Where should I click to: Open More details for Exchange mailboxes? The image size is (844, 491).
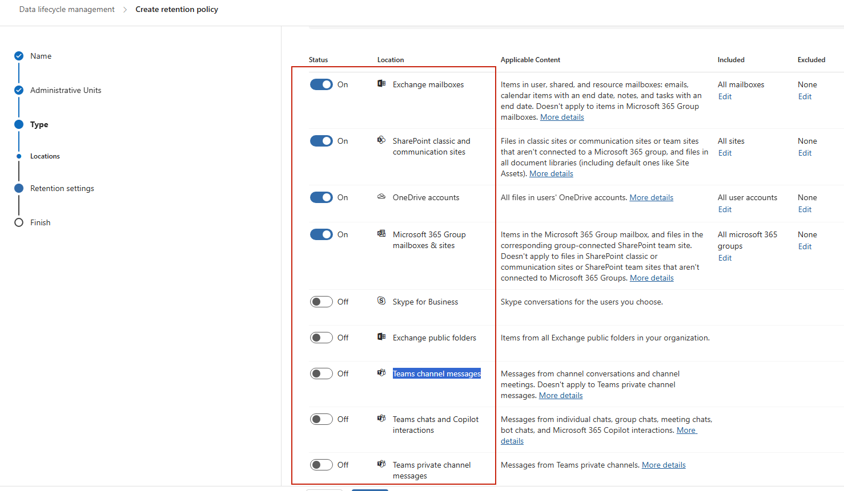561,116
